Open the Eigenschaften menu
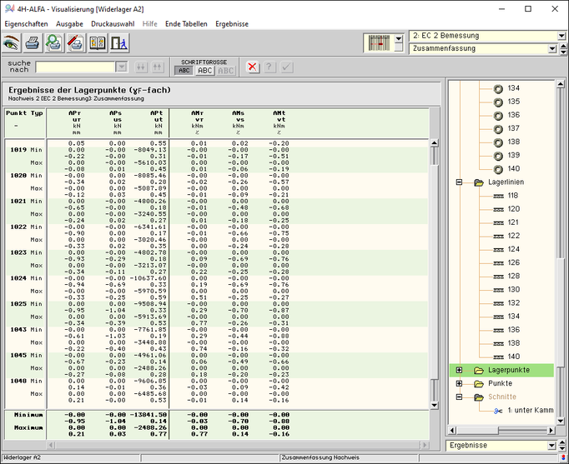Image resolution: width=569 pixels, height=464 pixels. (x=26, y=24)
